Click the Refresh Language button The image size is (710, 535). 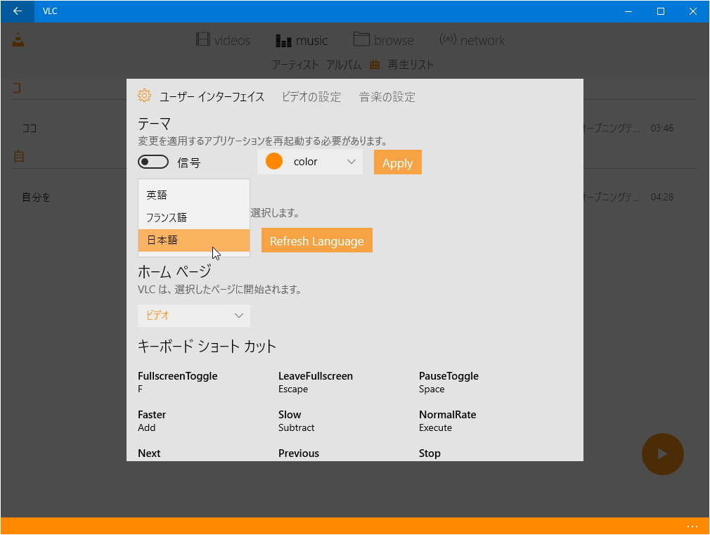tap(316, 240)
